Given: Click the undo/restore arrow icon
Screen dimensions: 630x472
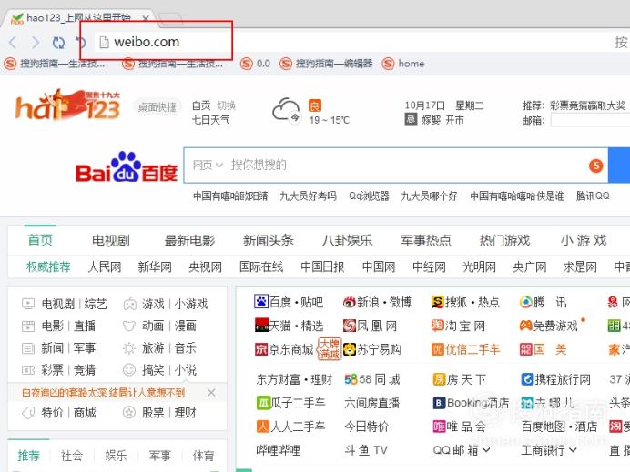Looking at the screenshot, I should tap(80, 42).
